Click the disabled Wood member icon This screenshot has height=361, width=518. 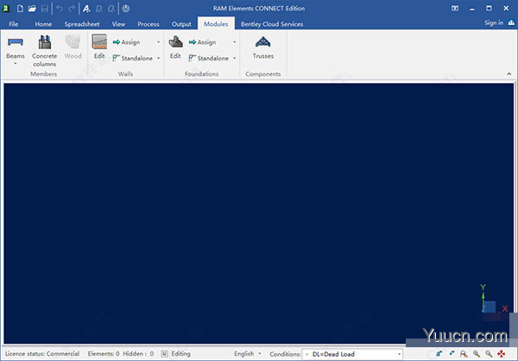(x=73, y=47)
